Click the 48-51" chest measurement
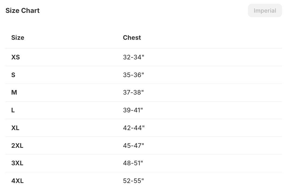This screenshot has width=285, height=190. pyautogui.click(x=133, y=163)
